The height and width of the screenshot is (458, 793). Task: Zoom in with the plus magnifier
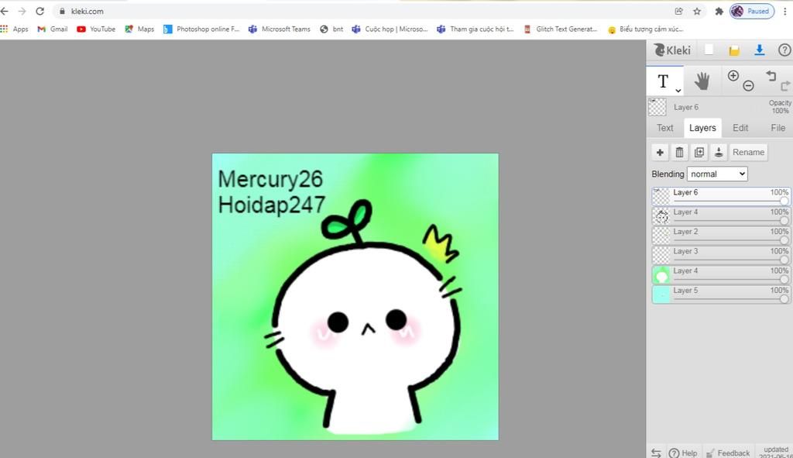click(x=733, y=76)
